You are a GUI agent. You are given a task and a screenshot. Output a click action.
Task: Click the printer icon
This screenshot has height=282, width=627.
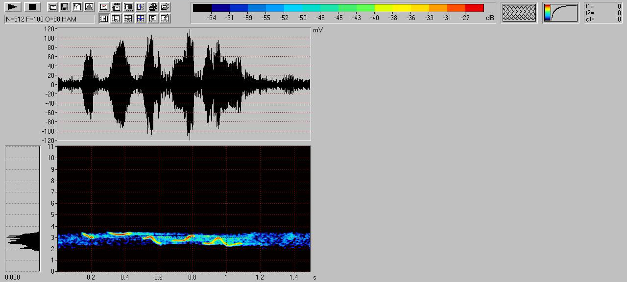tap(153, 7)
